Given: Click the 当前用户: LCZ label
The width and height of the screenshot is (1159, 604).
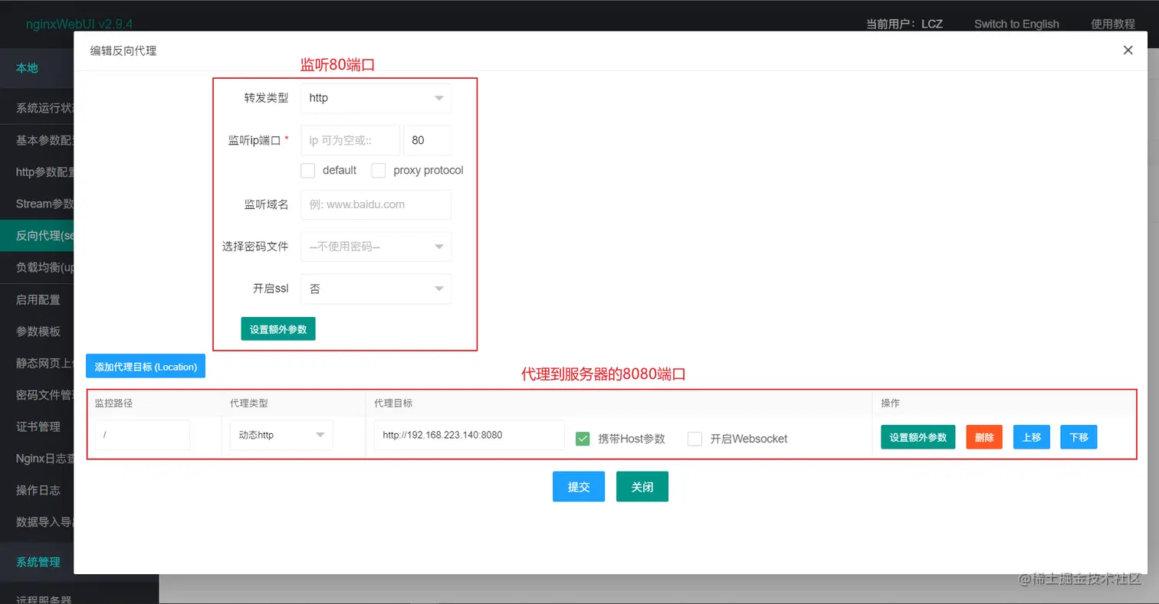Looking at the screenshot, I should pos(905,24).
